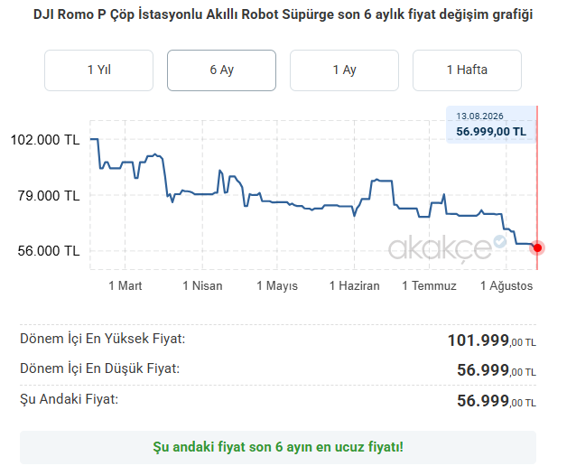Click the blue checkmark badge beside akakçe
Screen dimensions: 576x466
499,241
